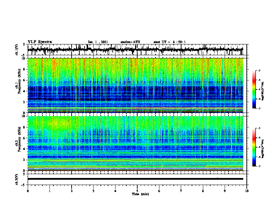
Task: Click the "VLF Spectra" plot title
Action: (40, 42)
